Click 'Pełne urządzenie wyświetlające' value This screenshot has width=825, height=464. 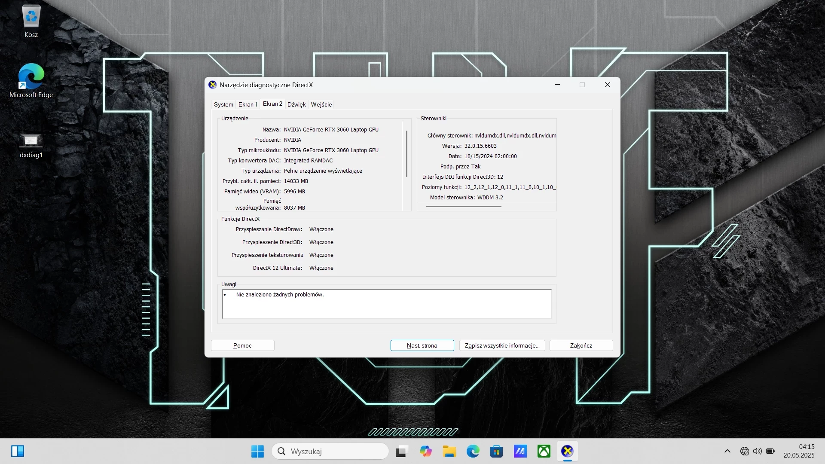(323, 171)
